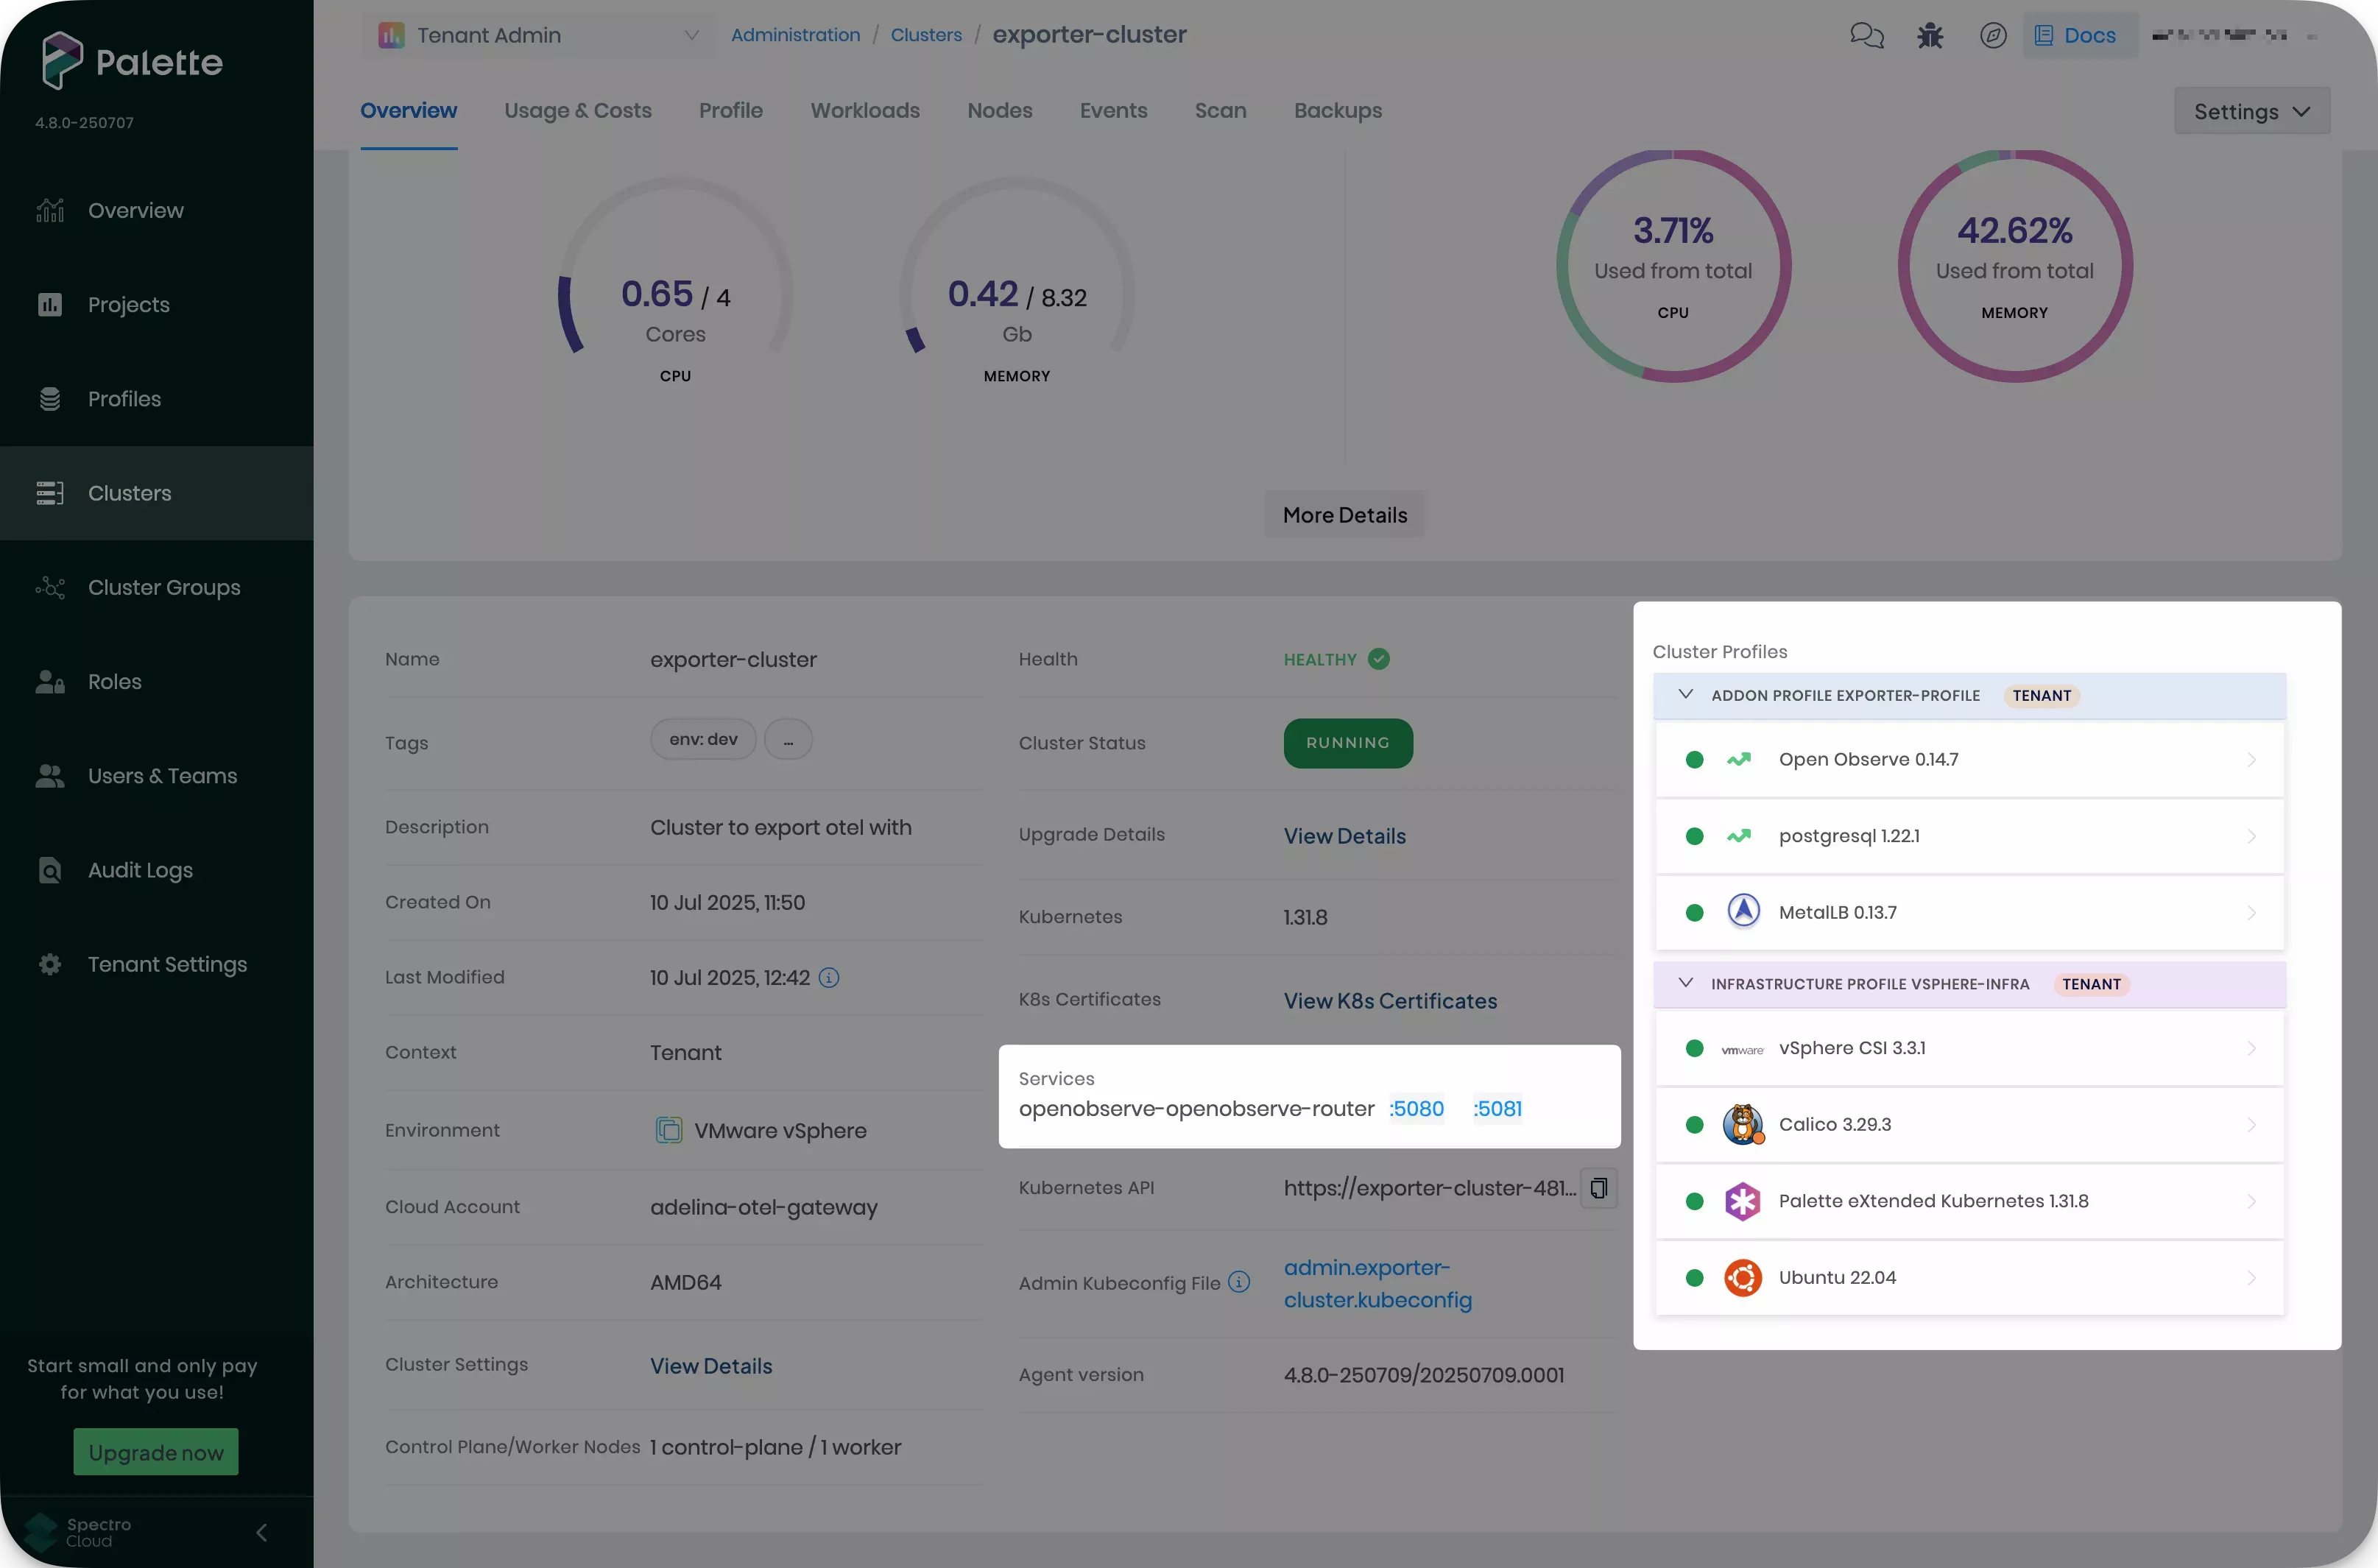
Task: Open Tenant Settings gear item
Action: point(156,964)
